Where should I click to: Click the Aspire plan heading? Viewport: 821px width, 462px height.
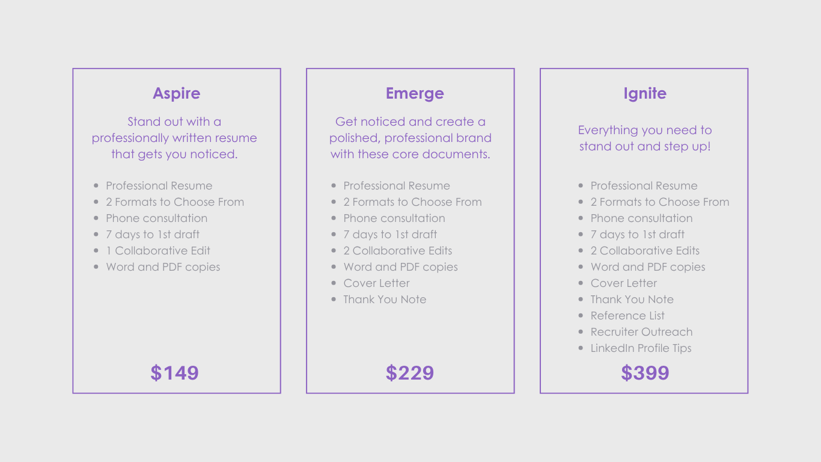tap(176, 93)
